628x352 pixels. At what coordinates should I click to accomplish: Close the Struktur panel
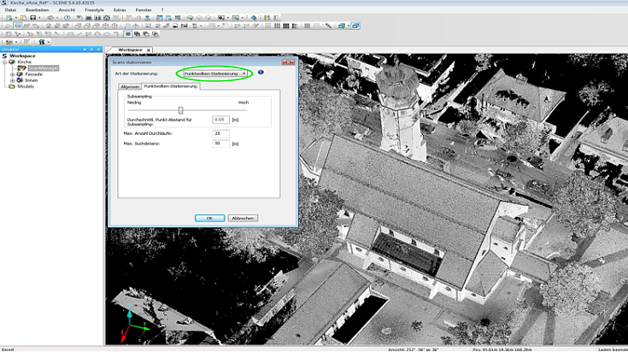98,50
